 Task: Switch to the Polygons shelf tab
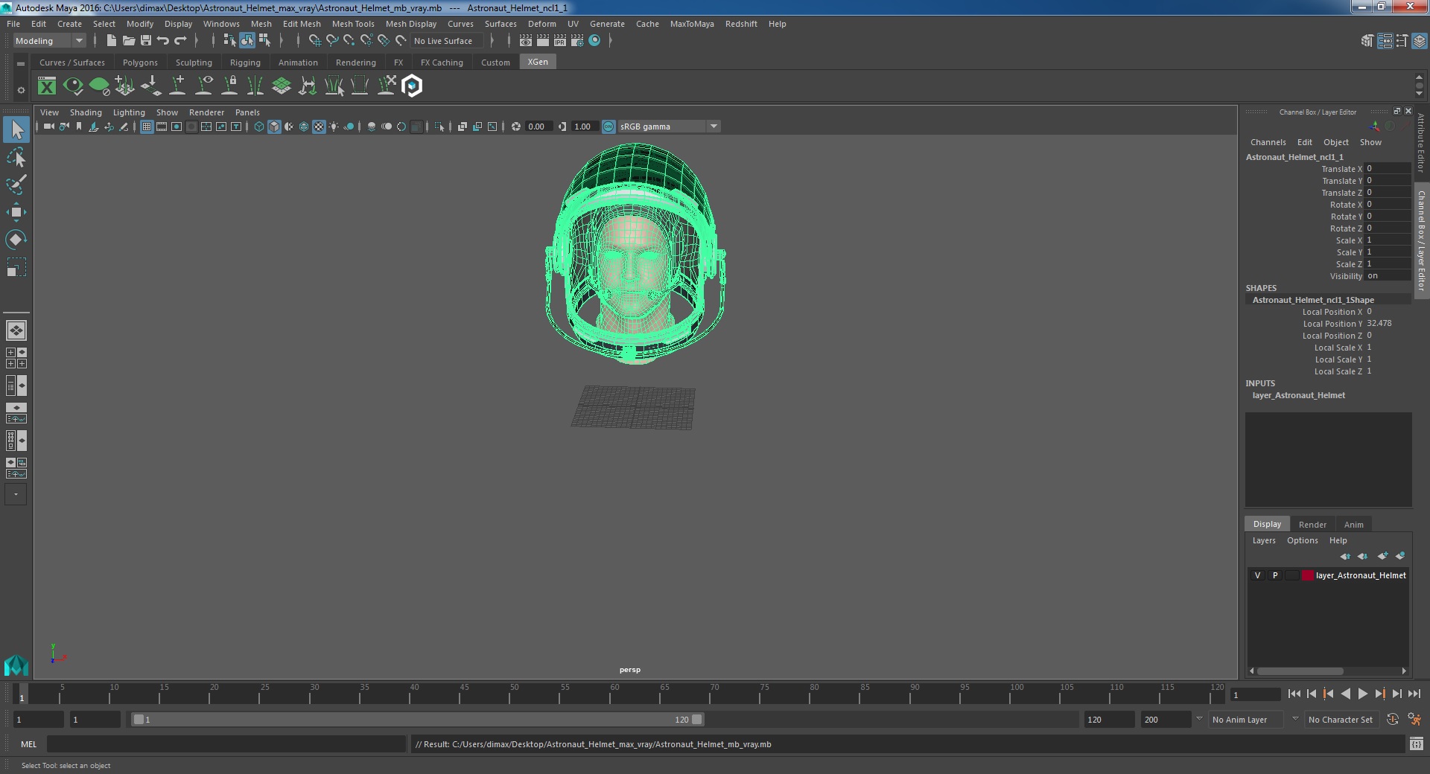pos(140,63)
